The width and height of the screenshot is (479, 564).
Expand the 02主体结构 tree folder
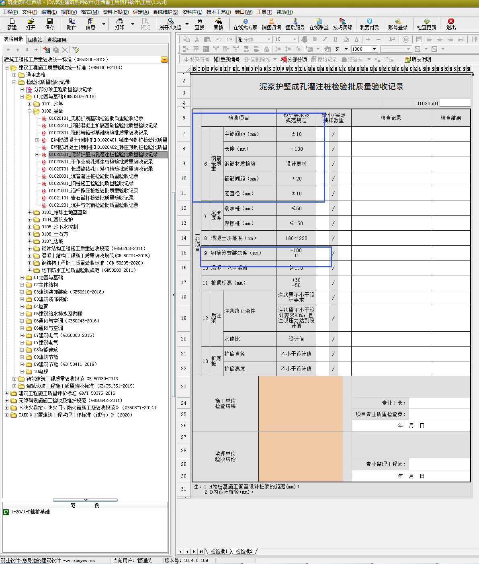[x=22, y=285]
